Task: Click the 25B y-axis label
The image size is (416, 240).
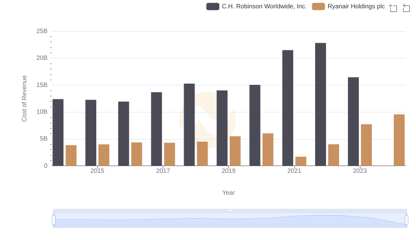Action: click(x=42, y=31)
